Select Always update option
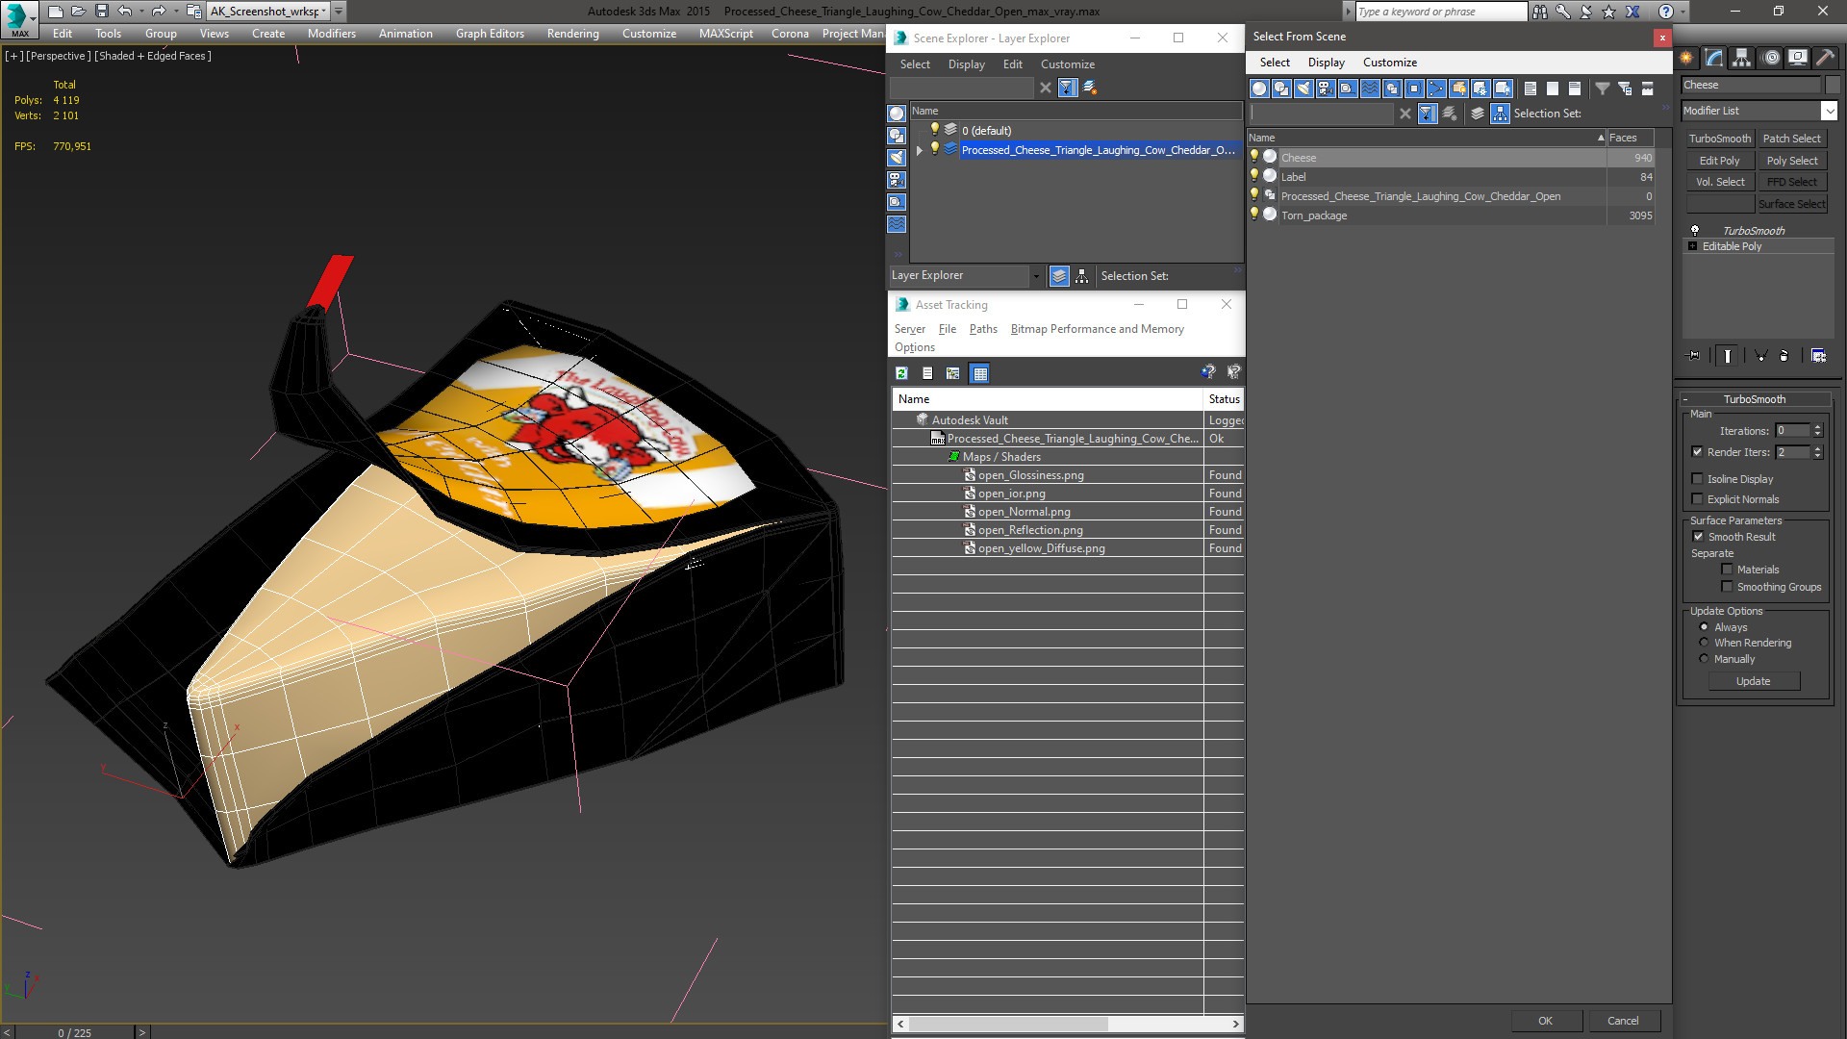The height and width of the screenshot is (1039, 1847). pos(1704,627)
